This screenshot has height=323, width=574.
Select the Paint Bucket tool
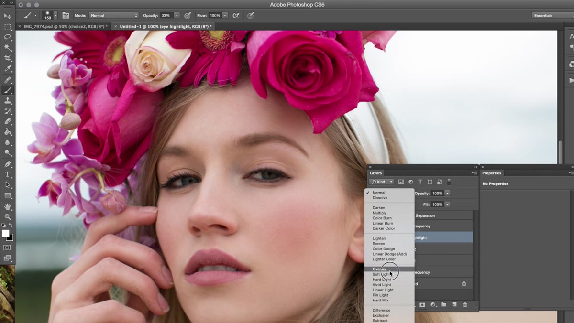click(x=8, y=132)
